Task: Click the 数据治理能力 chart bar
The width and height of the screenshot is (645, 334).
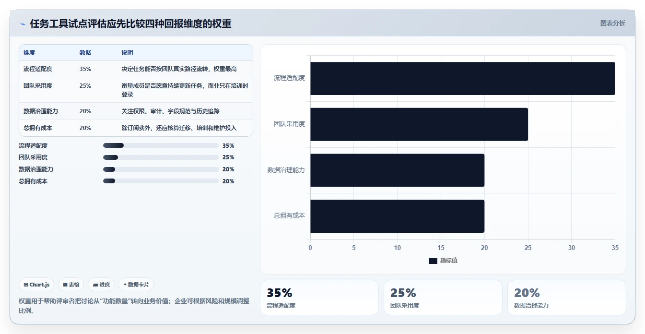Action: pos(398,170)
